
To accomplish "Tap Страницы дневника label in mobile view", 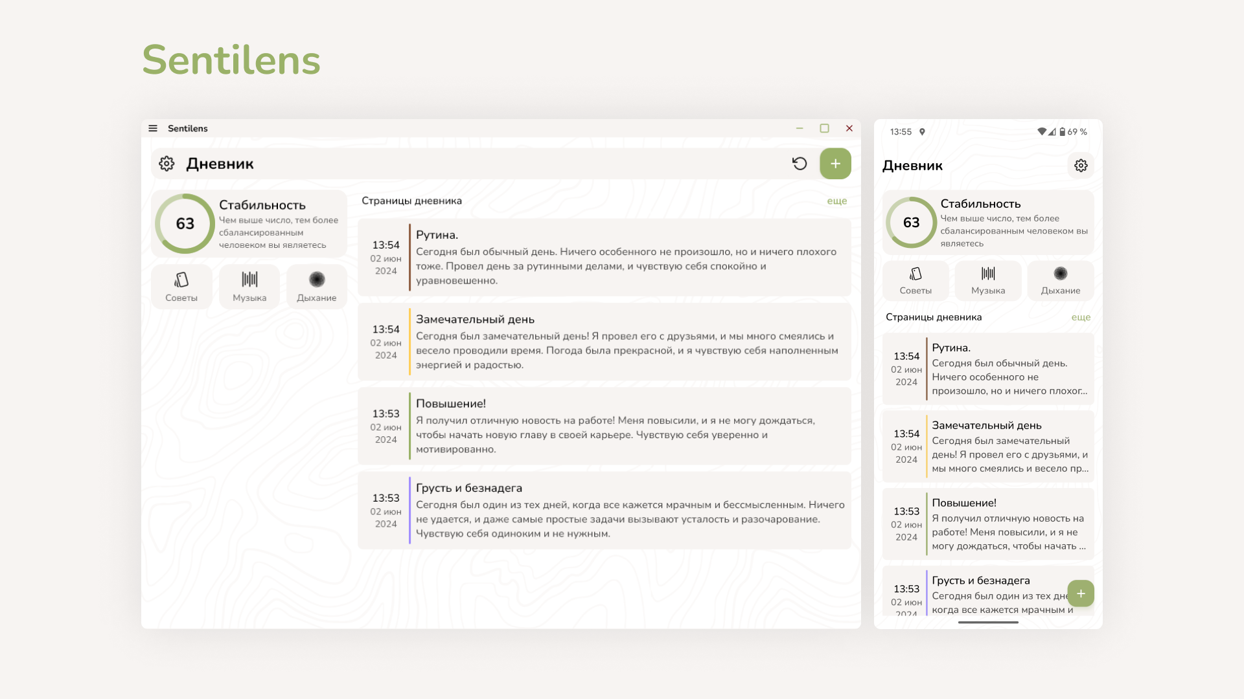I will click(934, 317).
